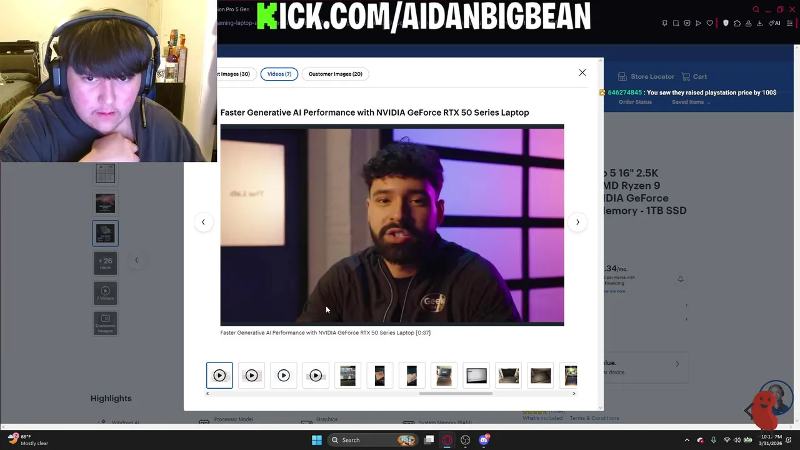
Task: Open the Terms & Conditions link
Action: click(x=594, y=418)
